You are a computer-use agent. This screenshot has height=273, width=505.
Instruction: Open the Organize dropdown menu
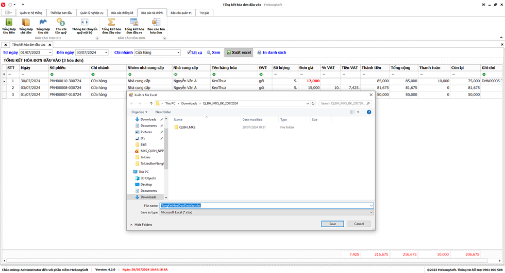pyautogui.click(x=139, y=112)
